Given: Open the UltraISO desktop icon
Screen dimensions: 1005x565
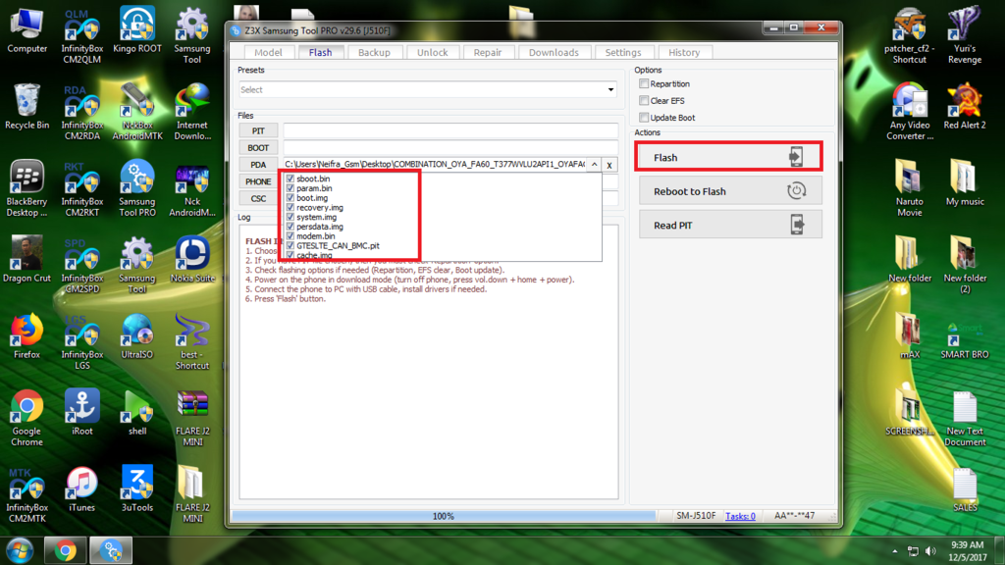Looking at the screenshot, I should coord(137,335).
